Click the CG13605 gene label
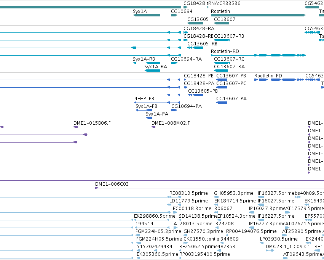 [x=198, y=19]
